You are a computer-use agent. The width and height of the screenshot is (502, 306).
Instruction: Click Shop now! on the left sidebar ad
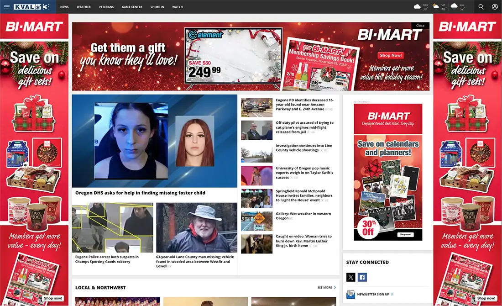tap(53, 298)
